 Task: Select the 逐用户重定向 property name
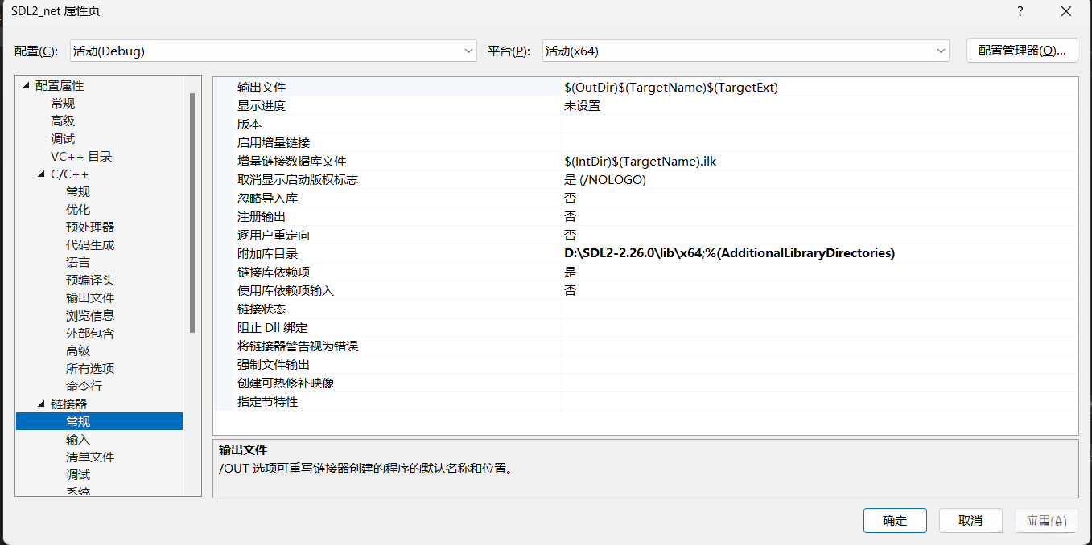pyautogui.click(x=274, y=235)
